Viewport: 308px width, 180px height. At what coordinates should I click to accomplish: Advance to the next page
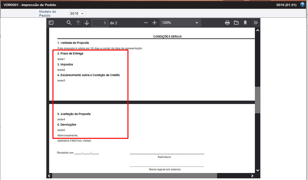[87, 22]
